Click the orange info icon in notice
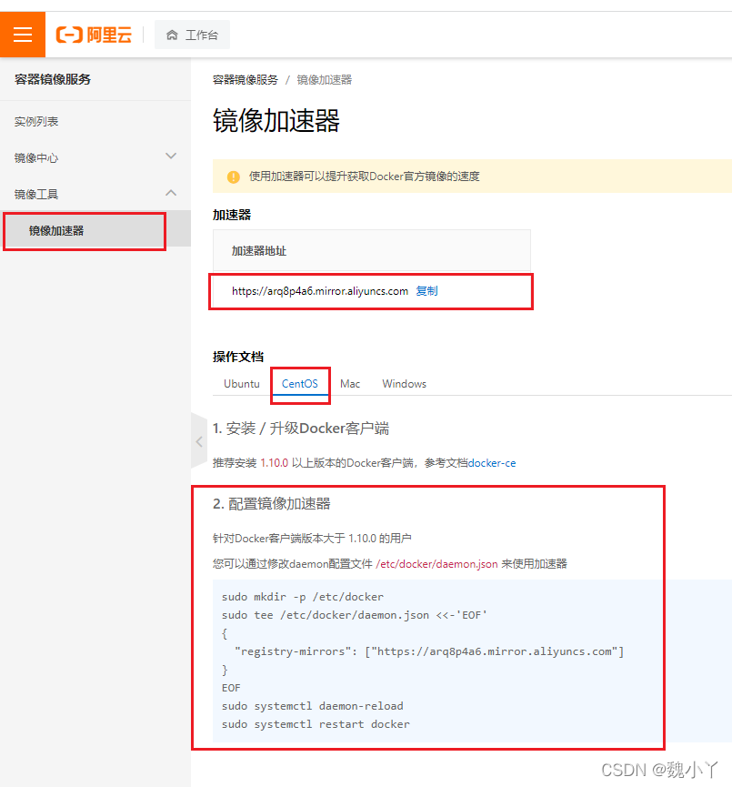 (234, 177)
